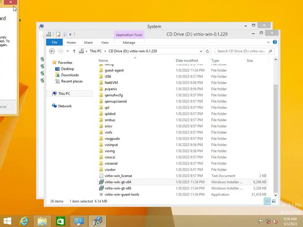Open the Manage ribbon tab
The width and height of the screenshot is (303, 227).
coord(129,43)
